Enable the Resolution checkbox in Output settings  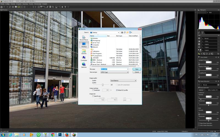[93, 90]
